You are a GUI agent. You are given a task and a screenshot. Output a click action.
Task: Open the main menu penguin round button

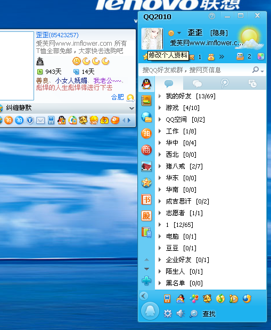(150, 311)
